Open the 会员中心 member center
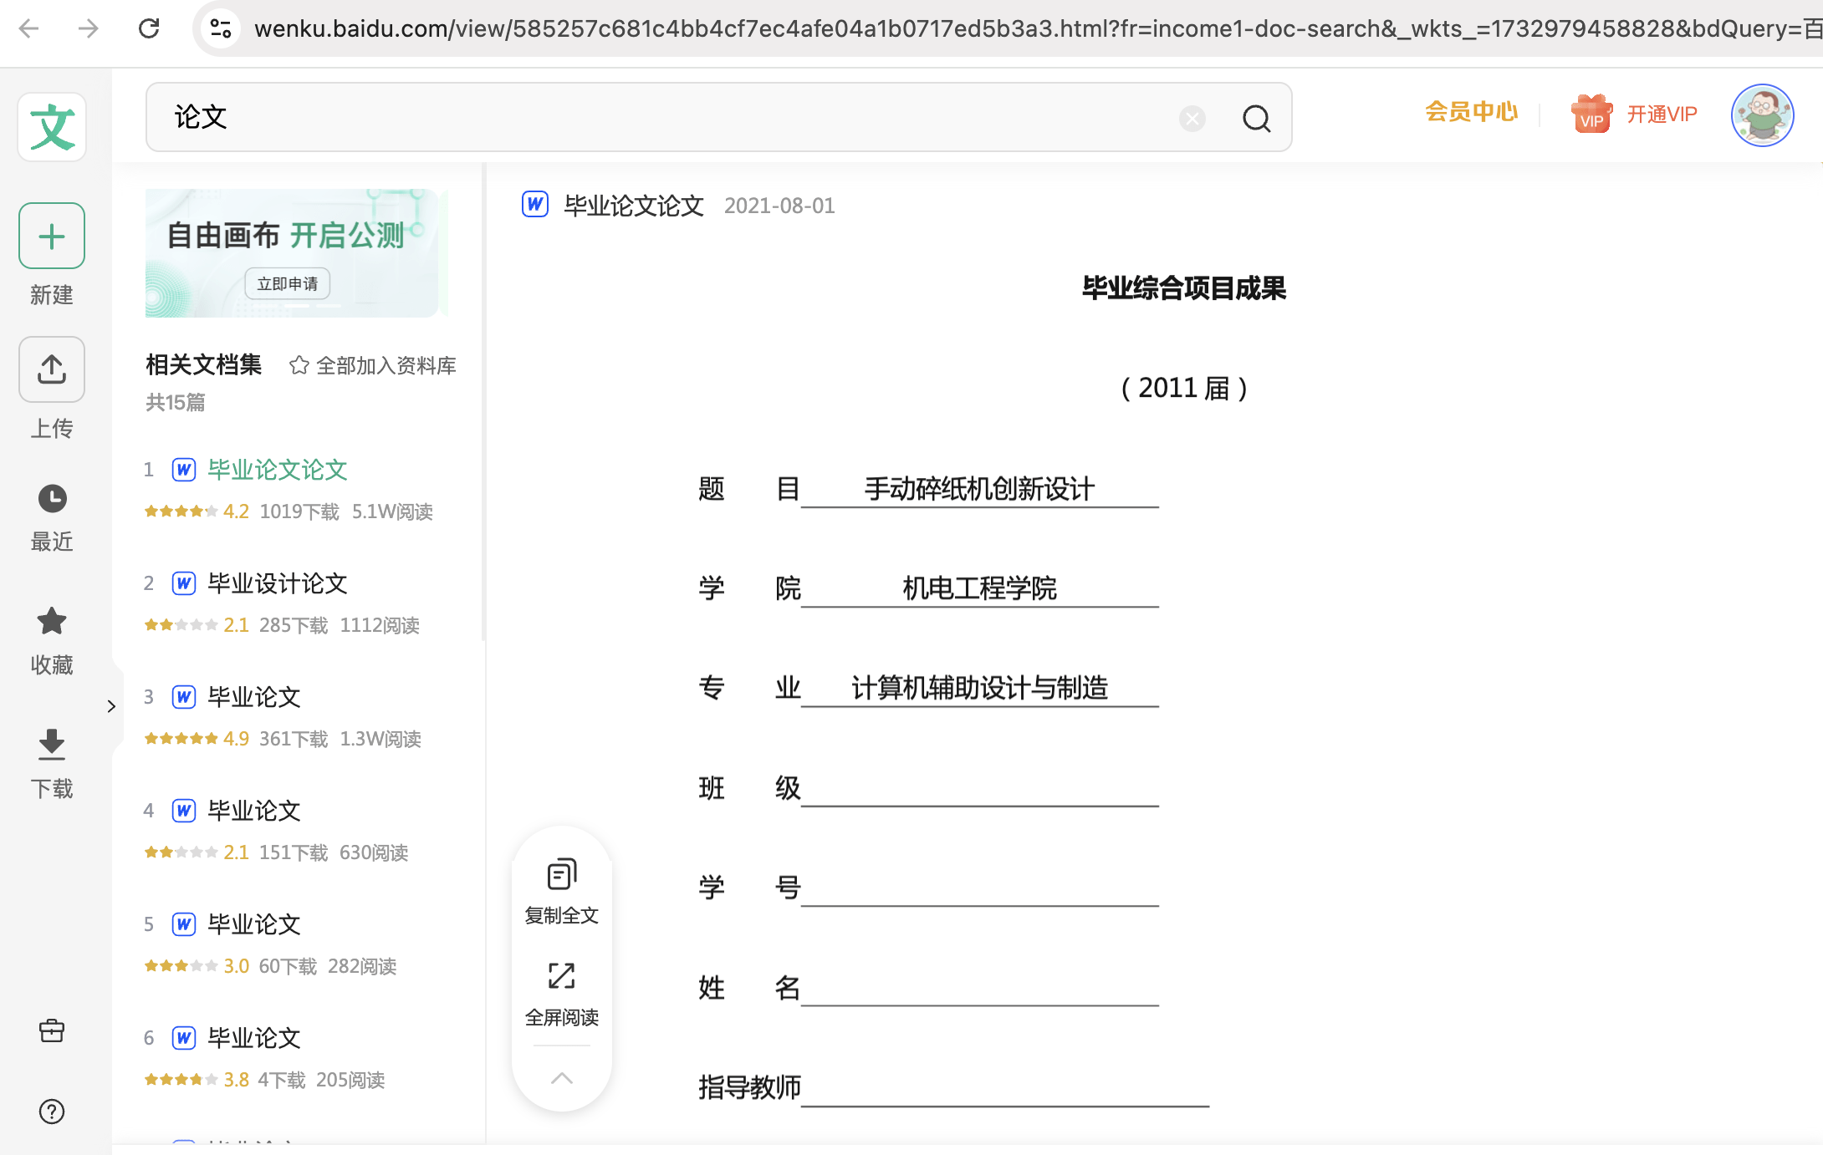This screenshot has width=1823, height=1155. pyautogui.click(x=1470, y=113)
